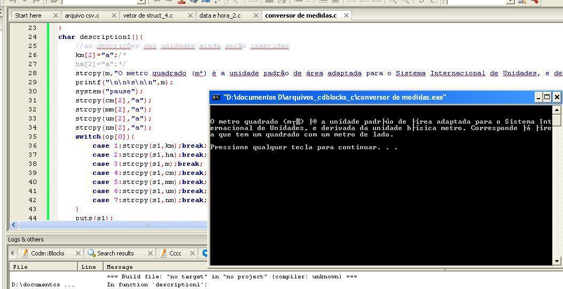Click the strcpy(um[2],"a") line
Screen dimensions: 563x289
tap(113, 119)
